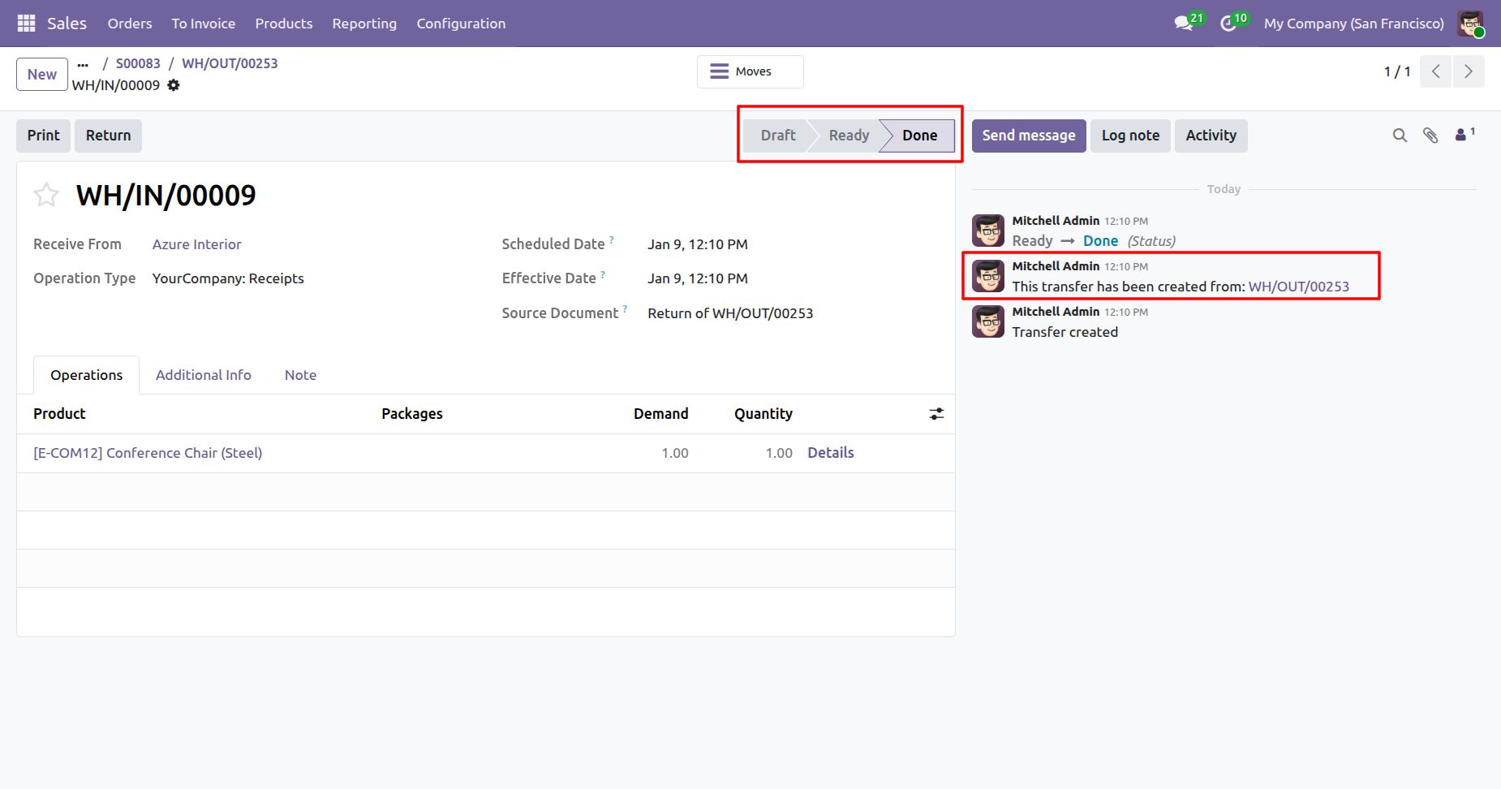Toggle the favorite star next to WH/IN/00009
This screenshot has width=1501, height=789.
tap(46, 195)
